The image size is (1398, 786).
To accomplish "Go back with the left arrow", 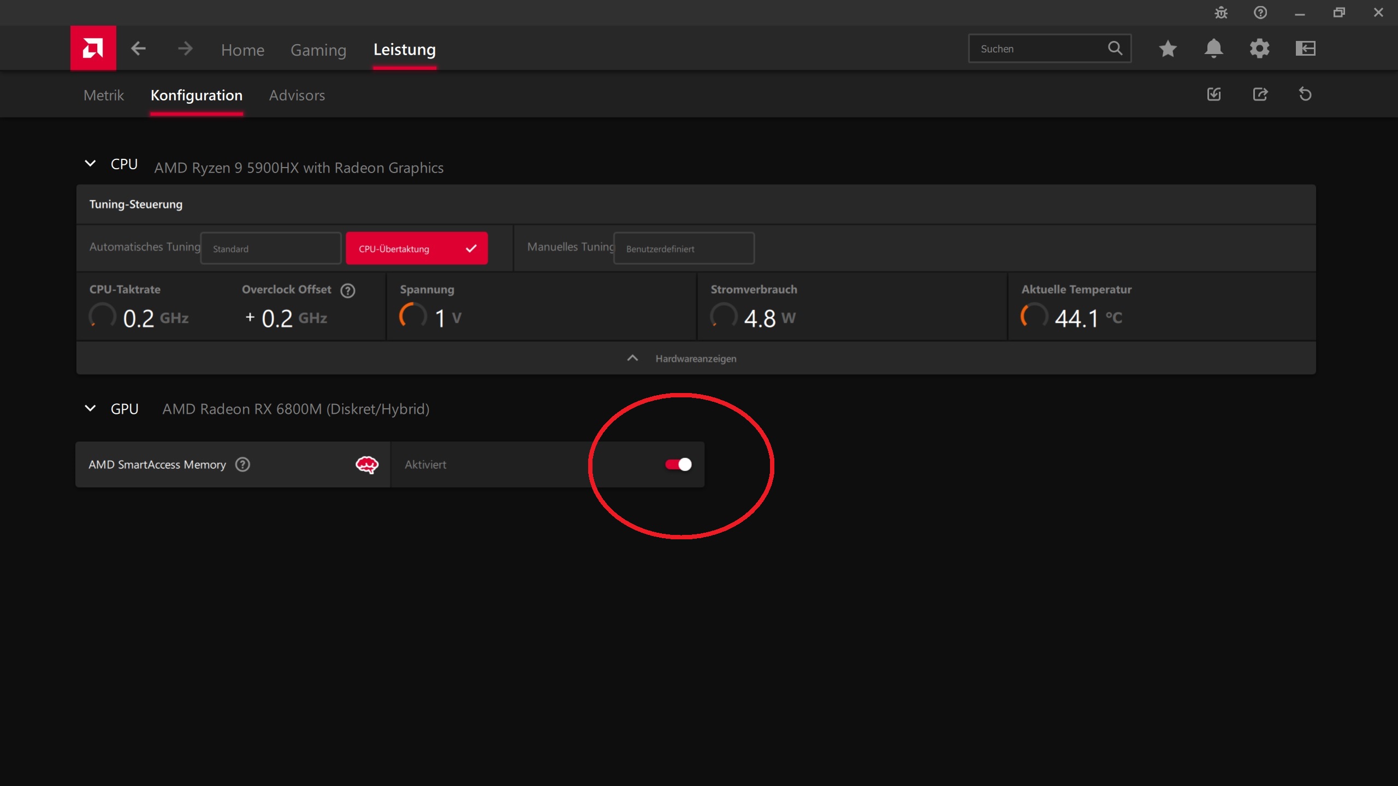I will (138, 49).
